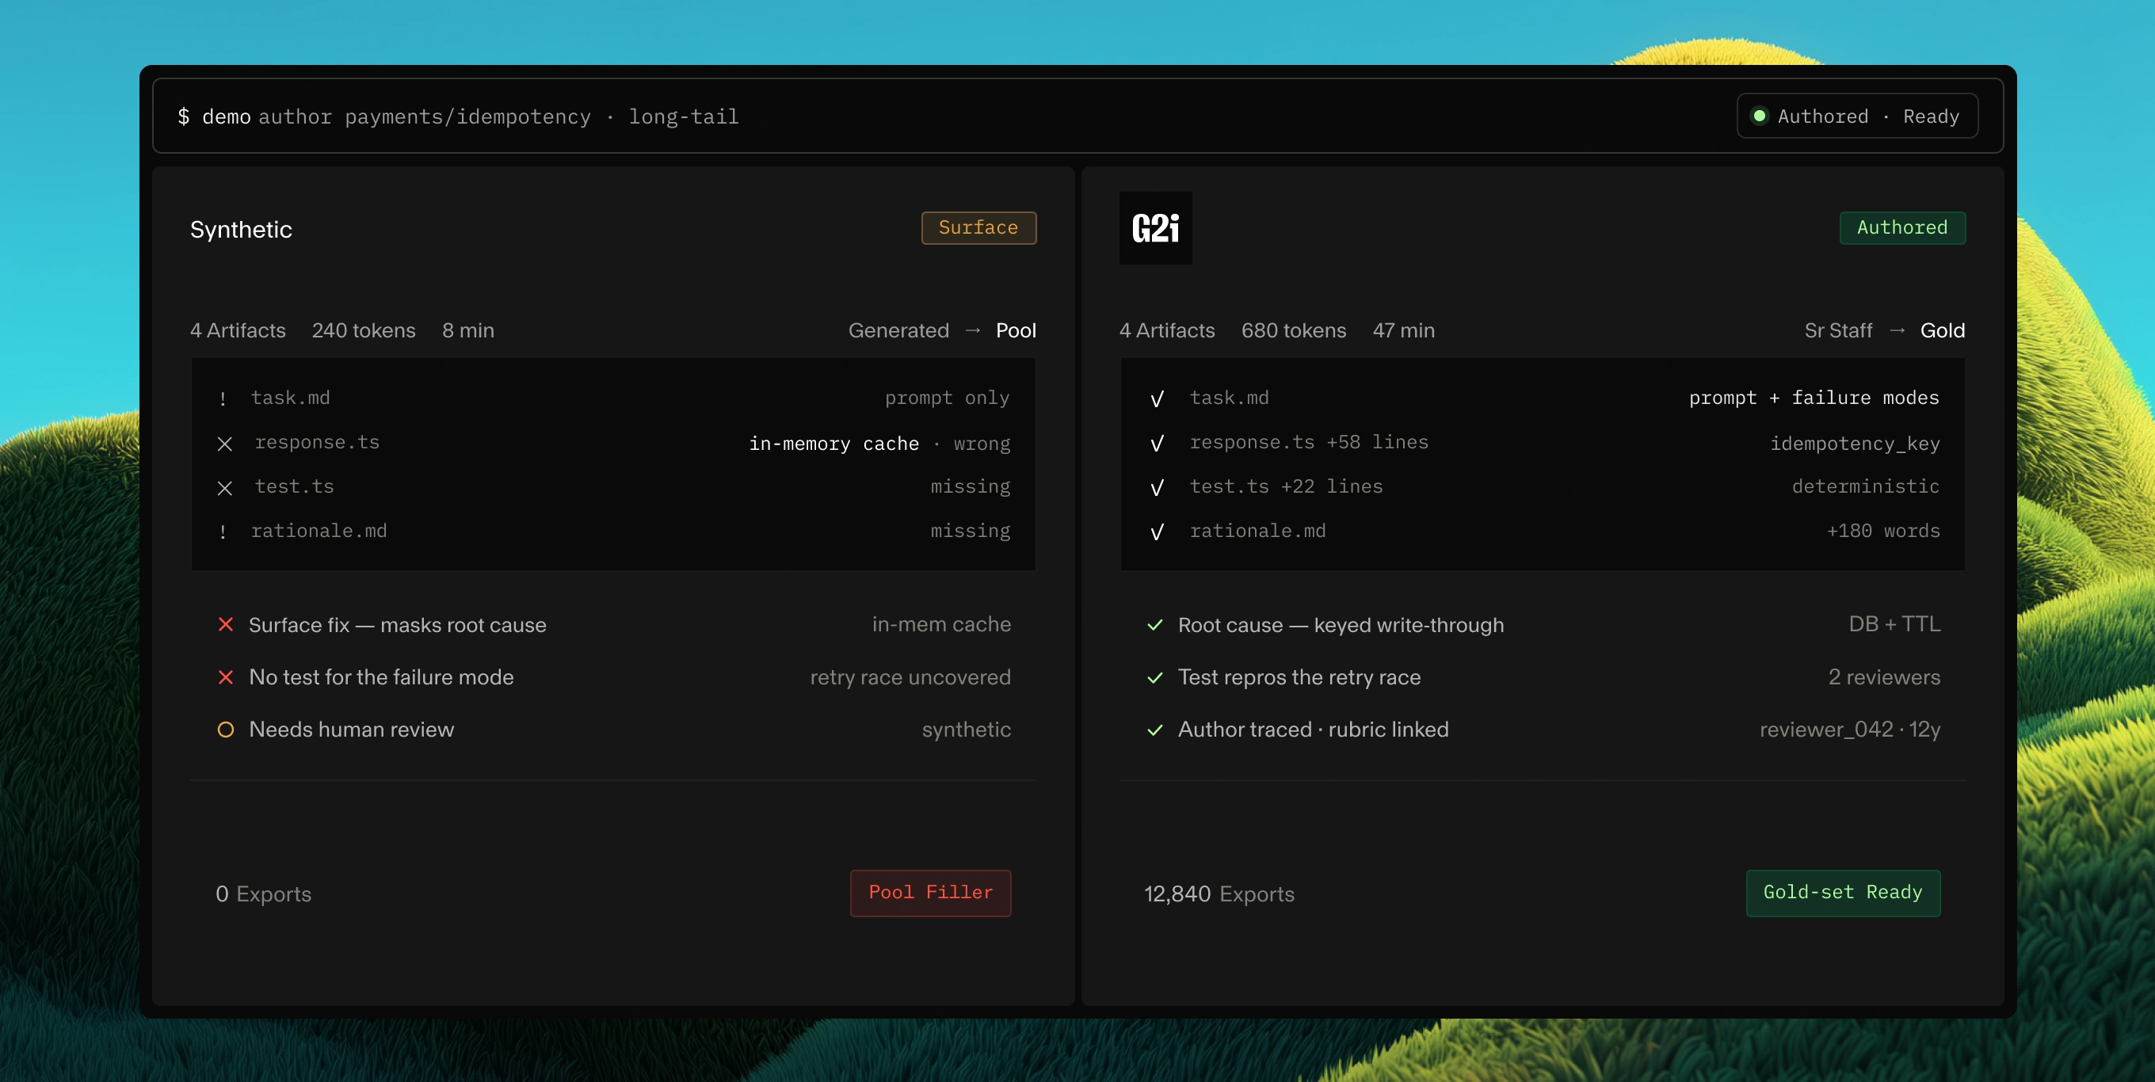Click the arrow between Generated and Pool
This screenshot has height=1082, width=2155.
click(972, 330)
